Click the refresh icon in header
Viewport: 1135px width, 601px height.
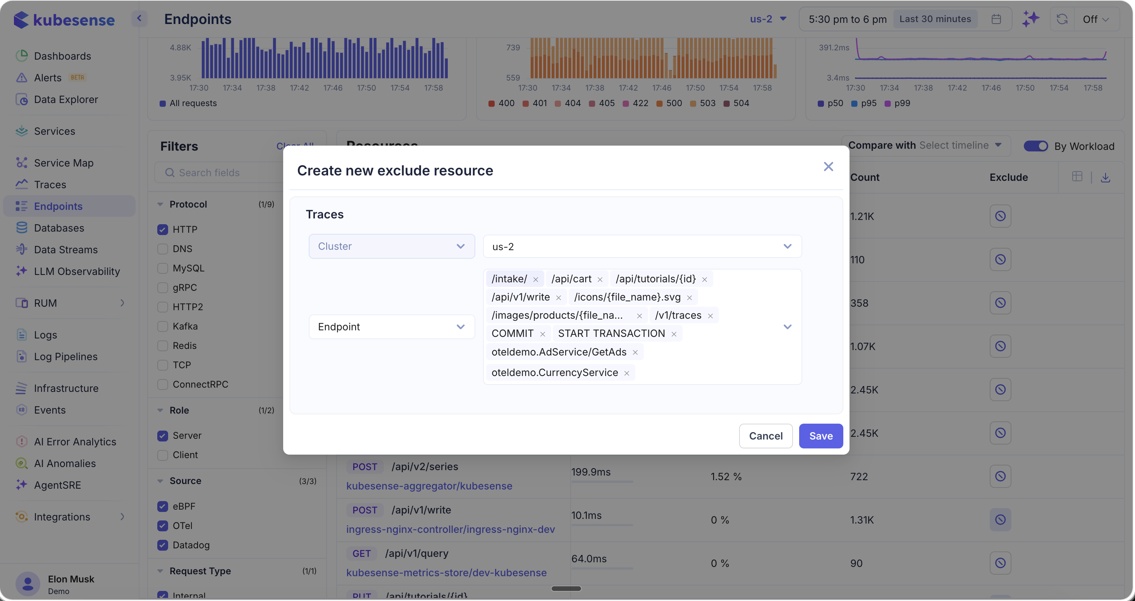tap(1062, 19)
